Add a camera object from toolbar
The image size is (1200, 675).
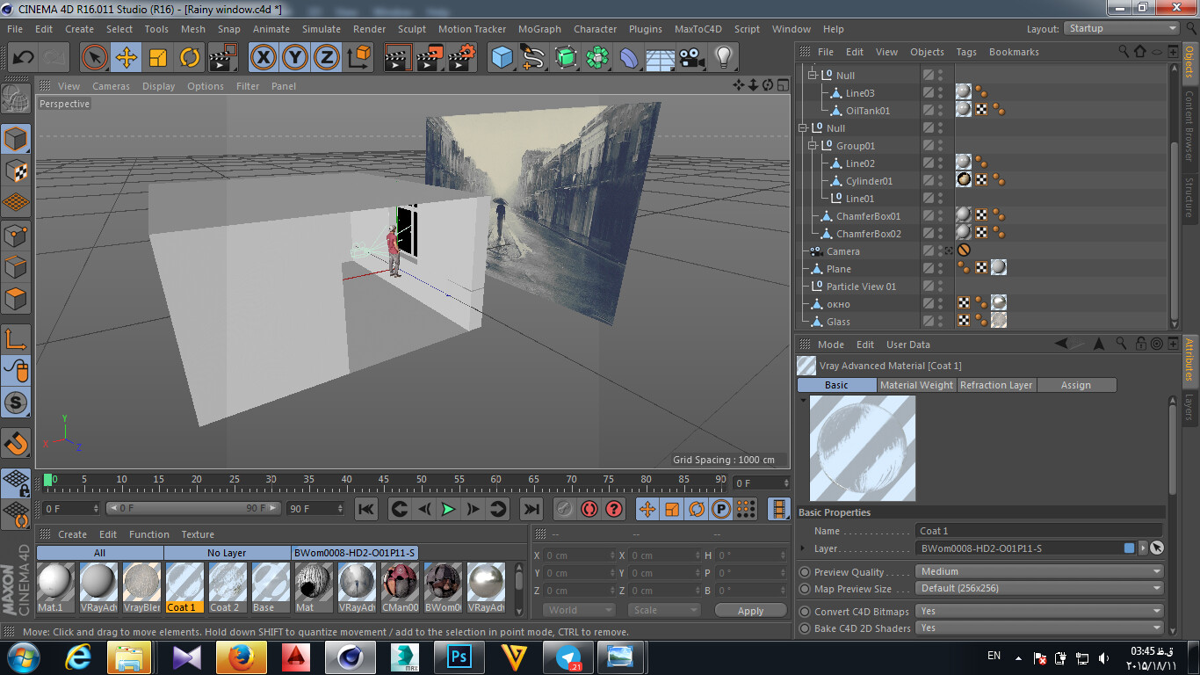click(692, 58)
